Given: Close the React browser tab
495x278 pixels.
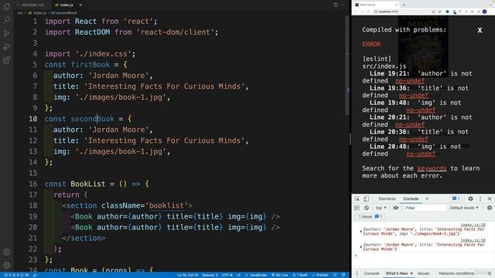Looking at the screenshot, I should 397,5.
